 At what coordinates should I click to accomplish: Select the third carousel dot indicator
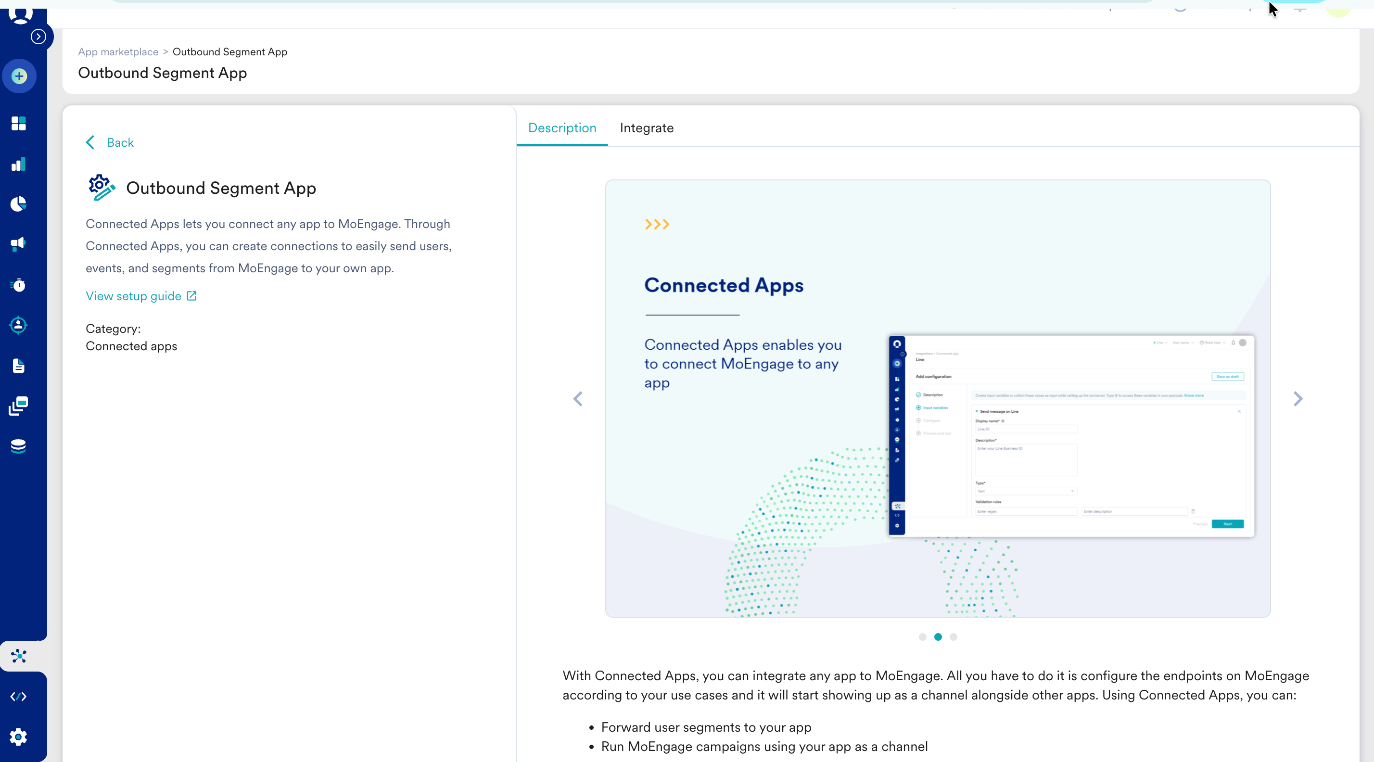click(953, 637)
